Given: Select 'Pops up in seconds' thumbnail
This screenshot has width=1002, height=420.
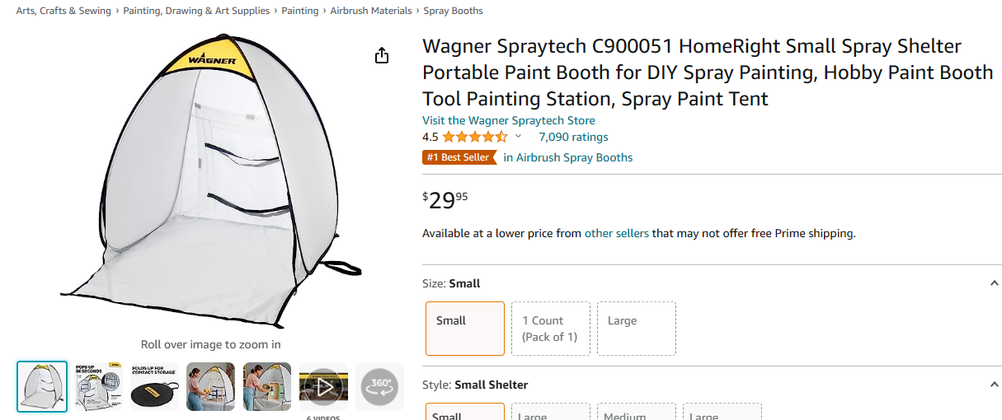Looking at the screenshot, I should coord(98,386).
